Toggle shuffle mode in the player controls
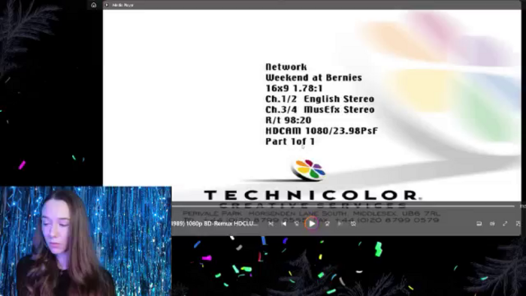 pos(271,224)
